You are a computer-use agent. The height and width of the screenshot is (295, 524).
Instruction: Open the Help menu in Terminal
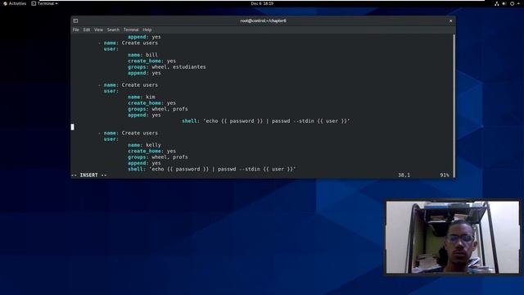[147, 29]
